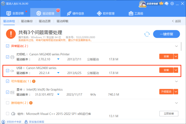The width and height of the screenshot is (186, 124).
Task: Open printer driver version 2.70.2.10 dropdown
Action: click(58, 59)
